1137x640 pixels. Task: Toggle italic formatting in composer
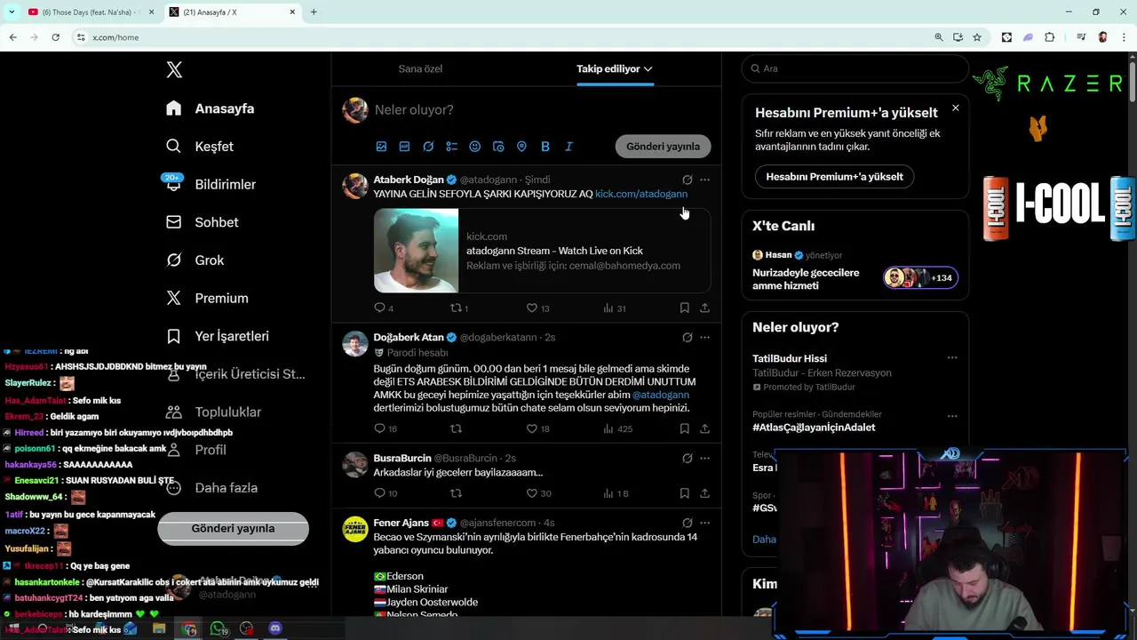tap(568, 147)
